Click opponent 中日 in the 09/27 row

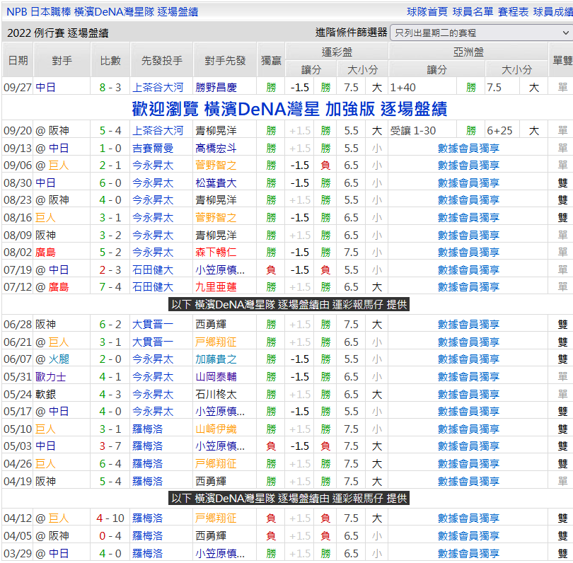tap(46, 88)
